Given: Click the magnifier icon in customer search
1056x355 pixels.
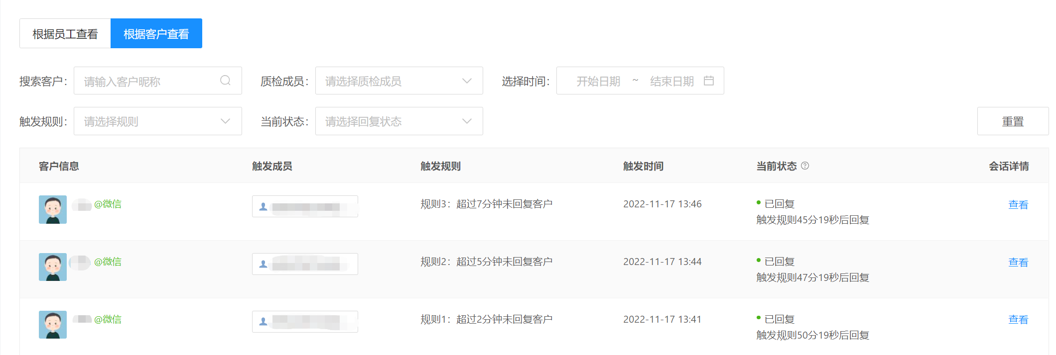Looking at the screenshot, I should (225, 81).
